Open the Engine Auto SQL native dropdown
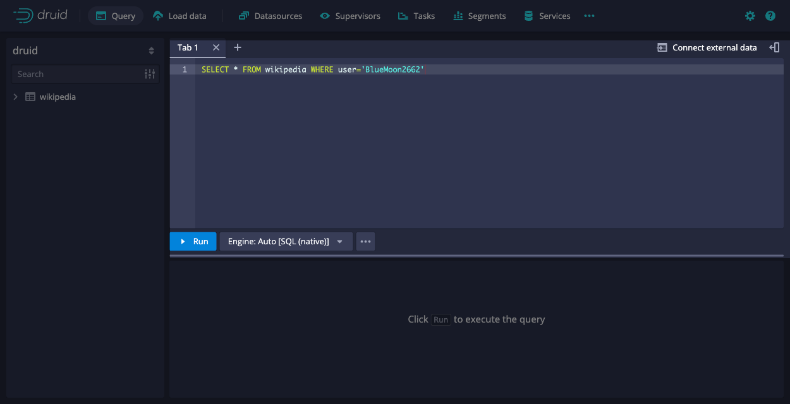Viewport: 790px width, 404px height. [286, 241]
